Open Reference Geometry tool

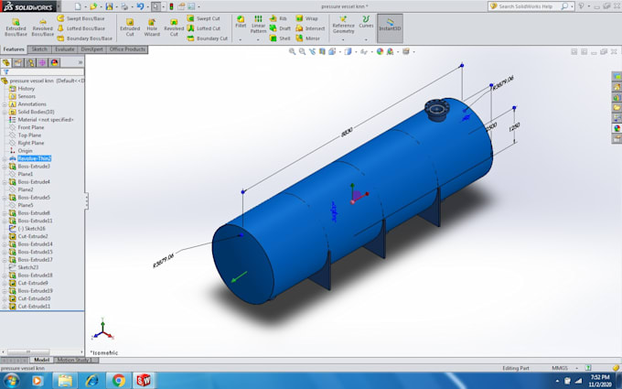point(344,25)
